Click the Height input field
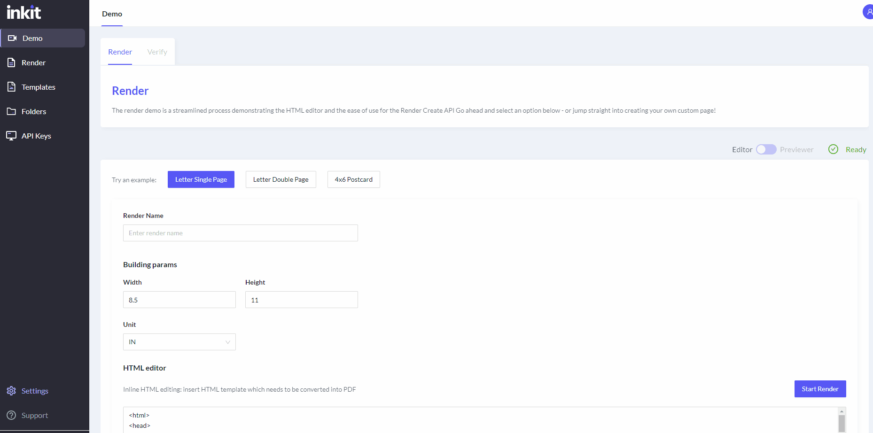Image resolution: width=873 pixels, height=433 pixels. click(302, 300)
